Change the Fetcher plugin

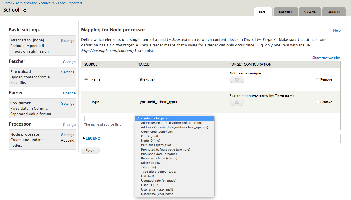tap(69, 62)
